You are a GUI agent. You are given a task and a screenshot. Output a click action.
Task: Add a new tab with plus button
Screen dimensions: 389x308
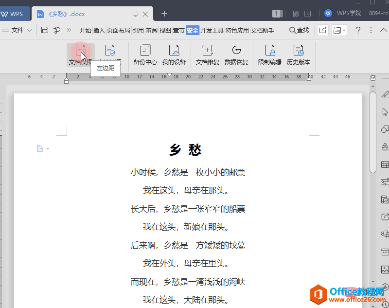[164, 14]
